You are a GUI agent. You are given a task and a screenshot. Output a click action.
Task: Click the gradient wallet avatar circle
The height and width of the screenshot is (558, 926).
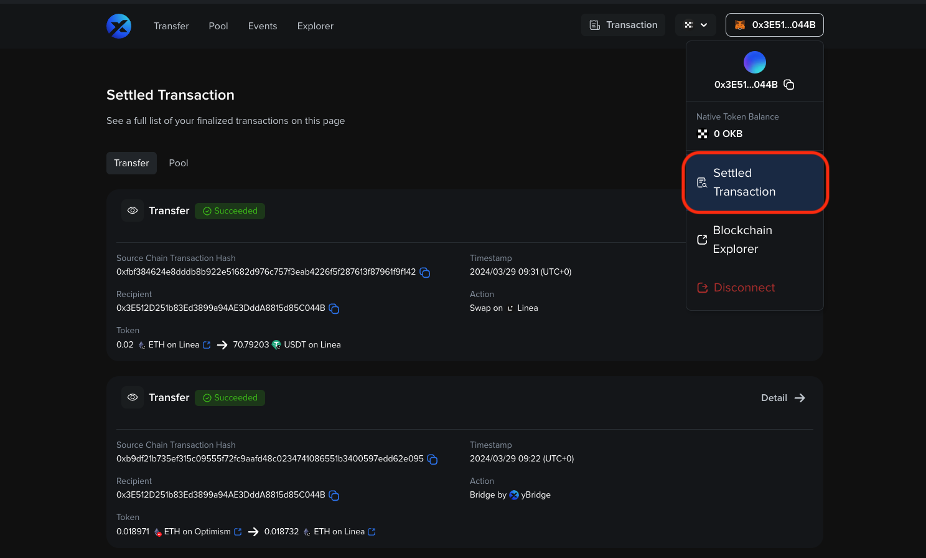(x=754, y=62)
